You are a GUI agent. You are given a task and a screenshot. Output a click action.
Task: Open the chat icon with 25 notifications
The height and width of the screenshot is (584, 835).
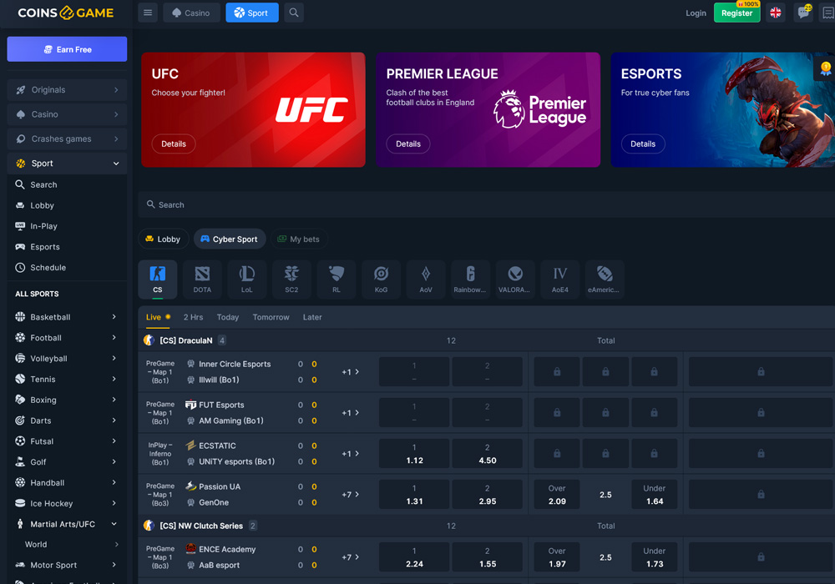pos(802,13)
